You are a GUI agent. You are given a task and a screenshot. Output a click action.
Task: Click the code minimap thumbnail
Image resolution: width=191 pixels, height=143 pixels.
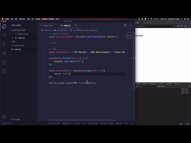pos(129,35)
